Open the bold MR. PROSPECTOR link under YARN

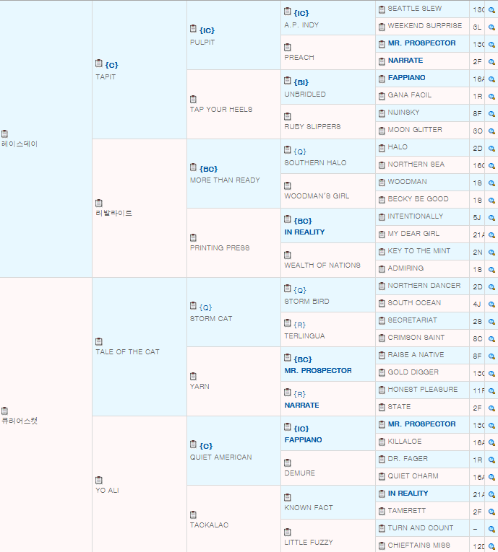coord(318,371)
